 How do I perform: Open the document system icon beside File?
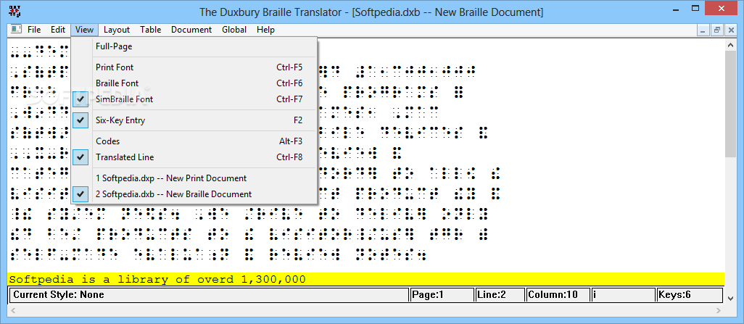pyautogui.click(x=17, y=30)
